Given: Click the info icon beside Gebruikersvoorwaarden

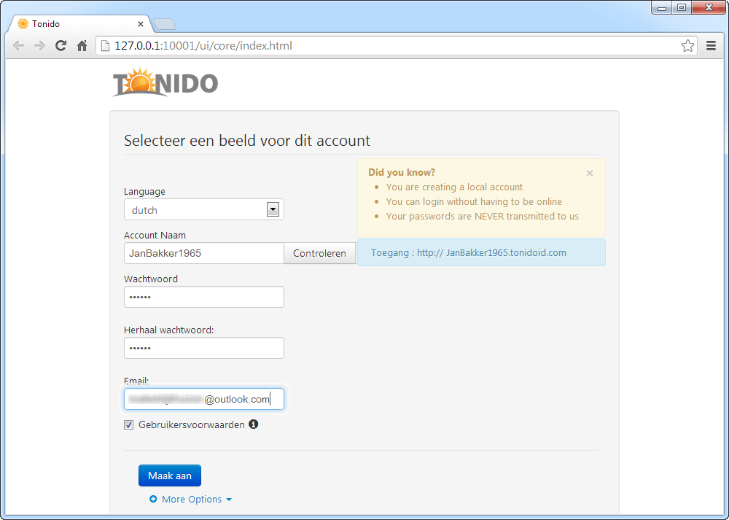Looking at the screenshot, I should tap(254, 424).
